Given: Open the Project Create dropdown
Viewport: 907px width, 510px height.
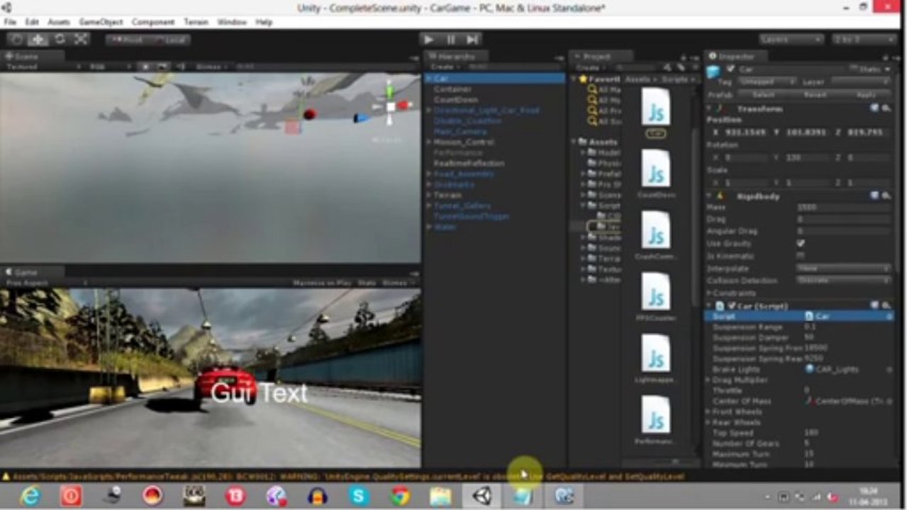Looking at the screenshot, I should click(x=590, y=67).
